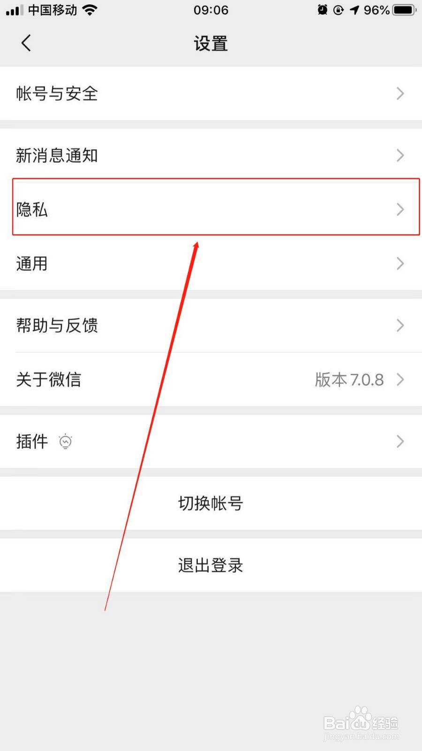Tap the lightbulb icon beside 插件
Image resolution: width=422 pixels, height=751 pixels.
coord(66,441)
